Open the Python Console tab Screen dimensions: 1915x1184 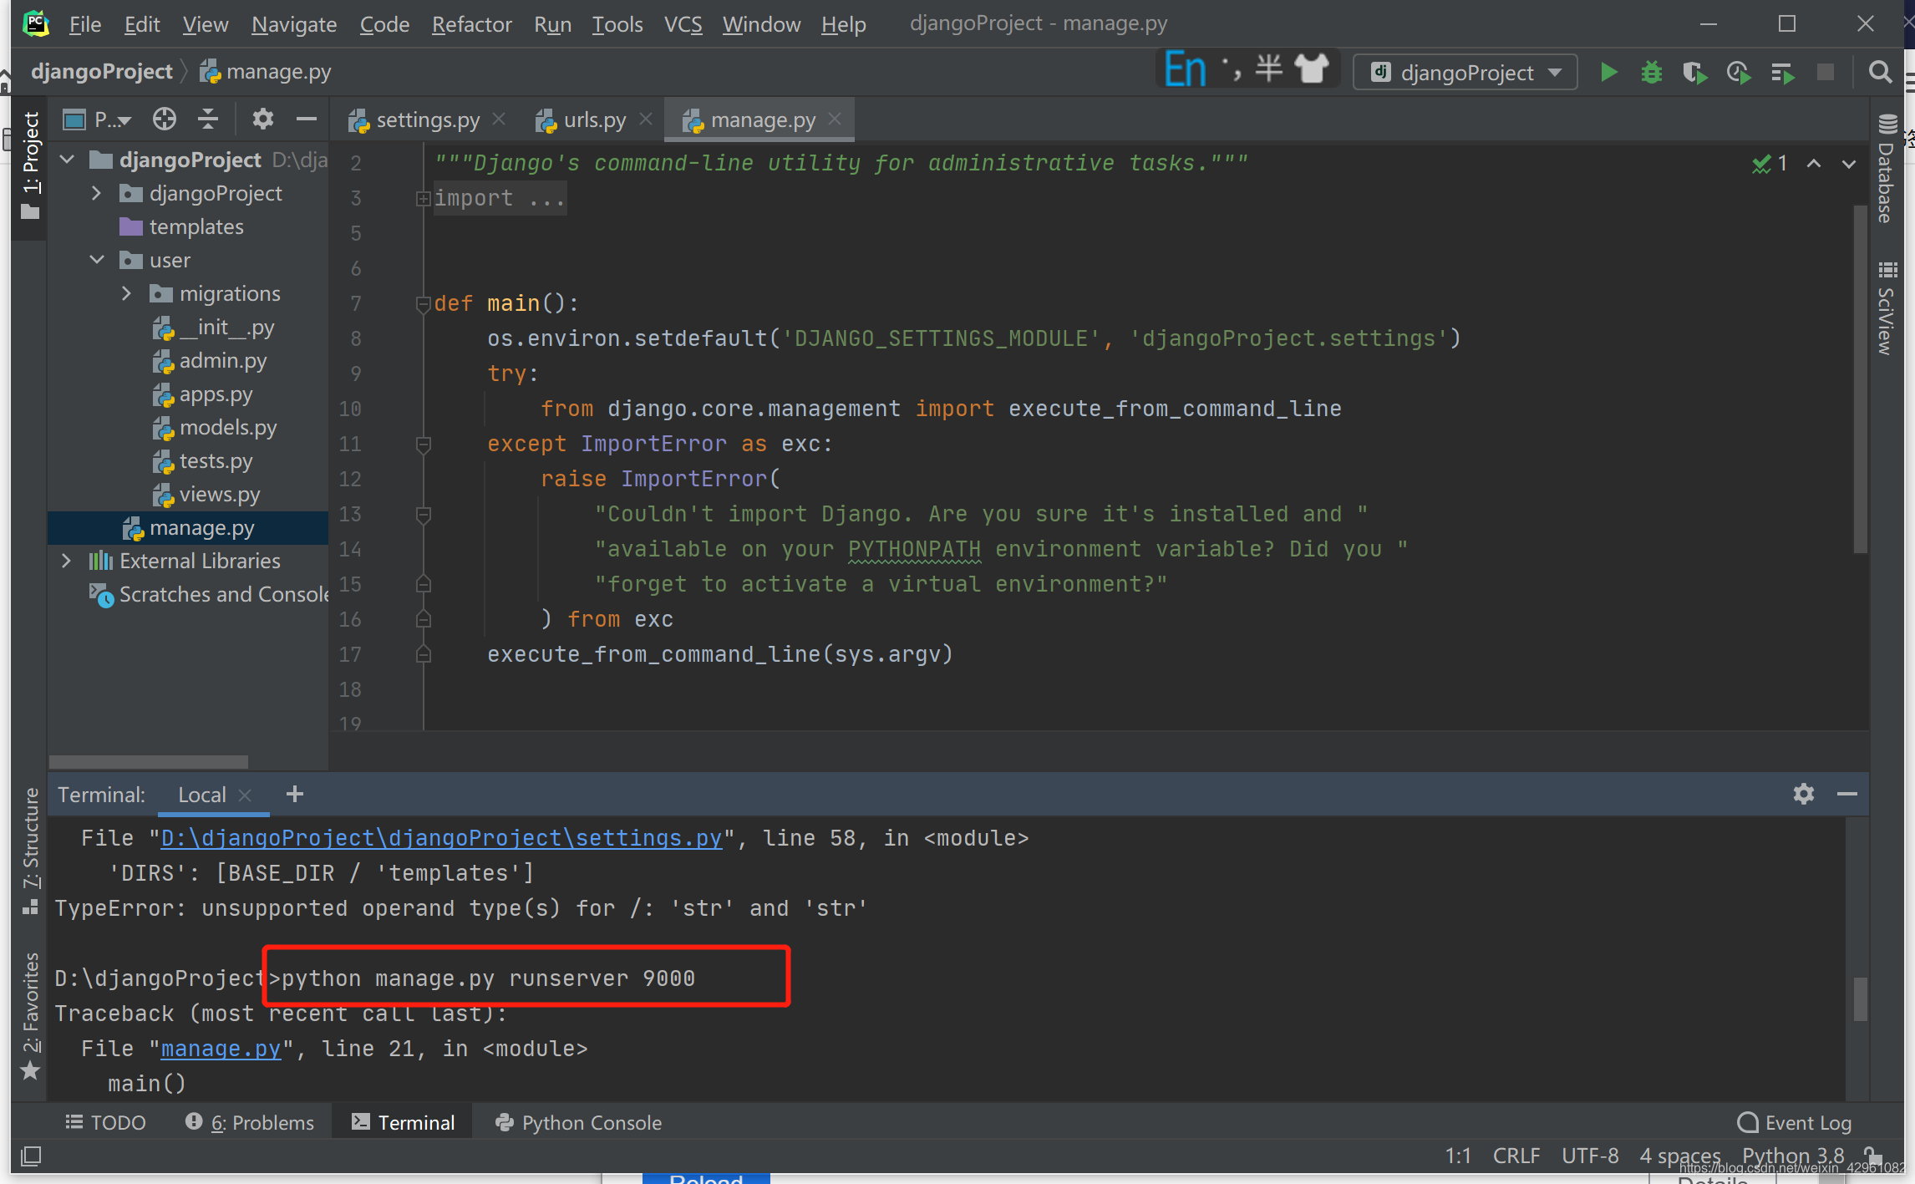click(x=579, y=1122)
